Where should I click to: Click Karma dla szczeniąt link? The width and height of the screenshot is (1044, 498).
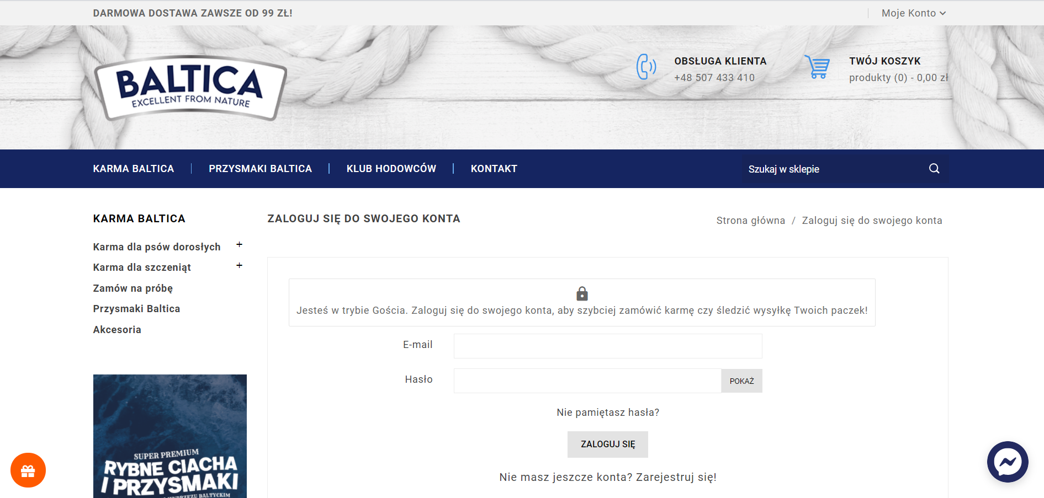(142, 267)
